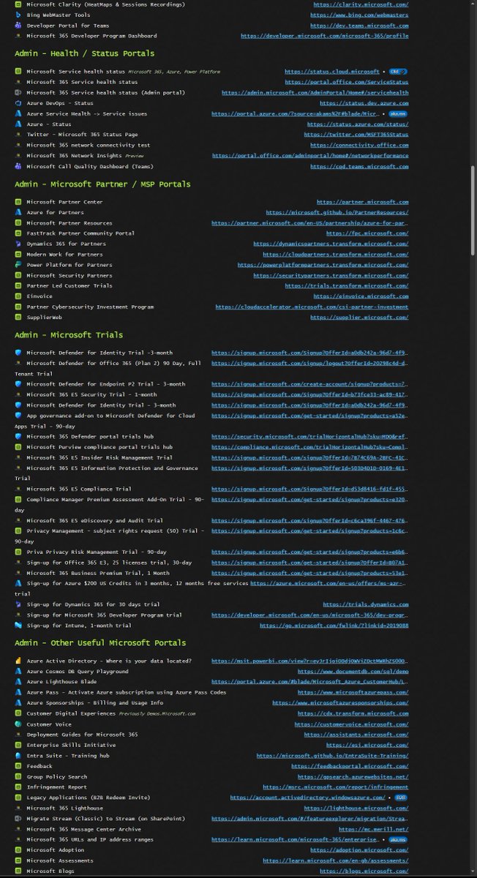Image resolution: width=477 pixels, height=878 pixels.
Task: Click the icon beside Microsoft Purview compliance portal trials hub
Action: (x=19, y=447)
